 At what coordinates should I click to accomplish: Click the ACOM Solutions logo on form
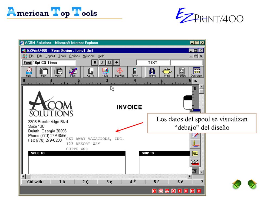51,104
